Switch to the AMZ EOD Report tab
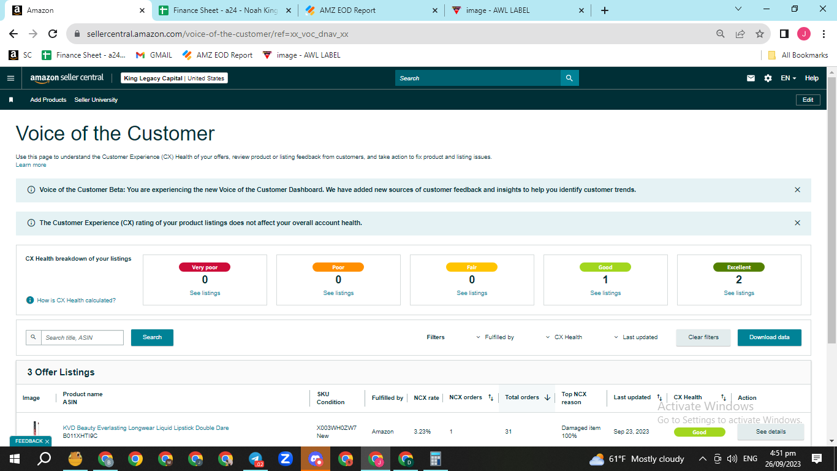This screenshot has width=837, height=471. [372, 10]
